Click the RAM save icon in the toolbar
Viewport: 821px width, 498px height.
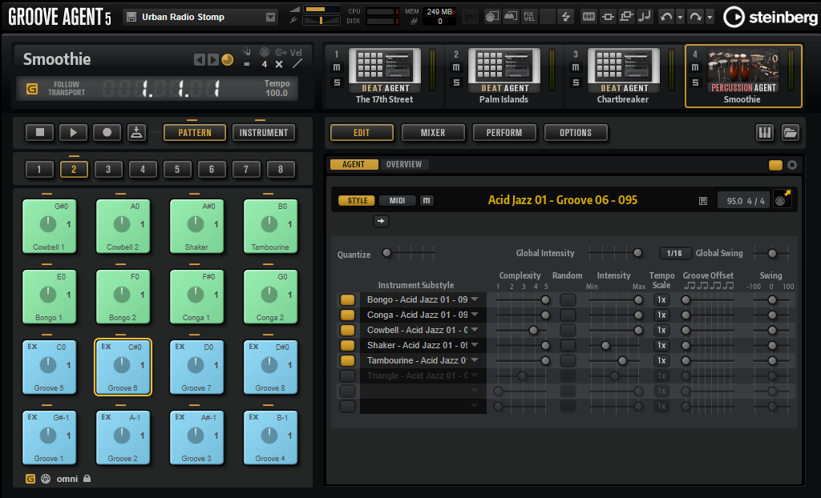point(590,15)
